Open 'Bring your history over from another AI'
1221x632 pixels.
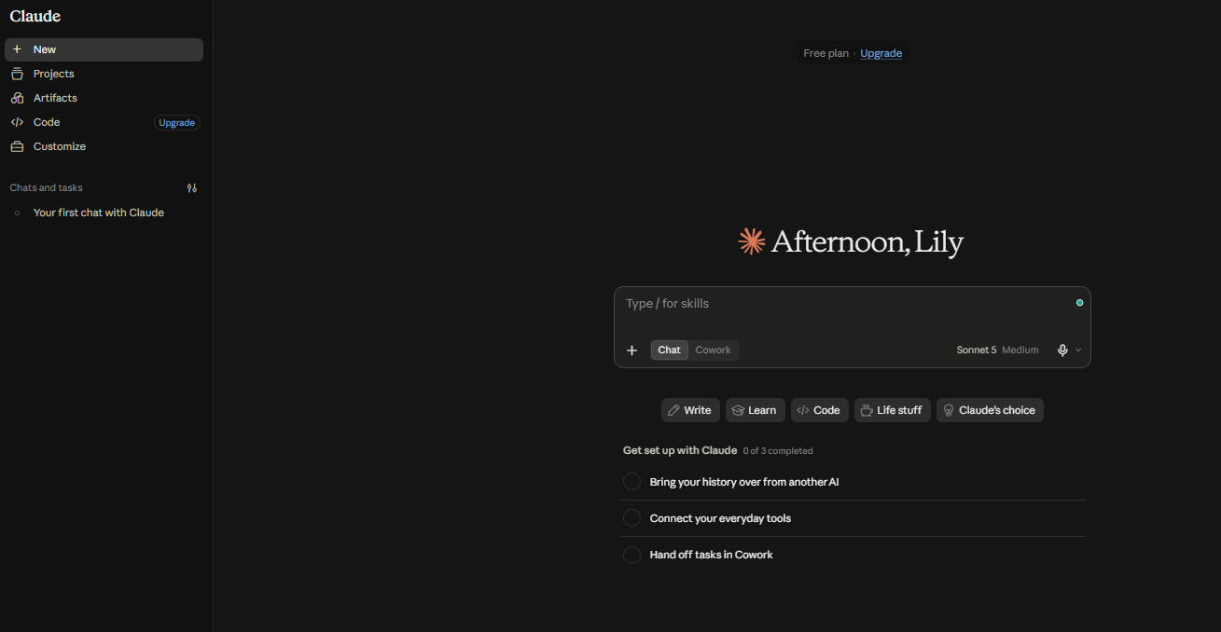pyautogui.click(x=853, y=482)
